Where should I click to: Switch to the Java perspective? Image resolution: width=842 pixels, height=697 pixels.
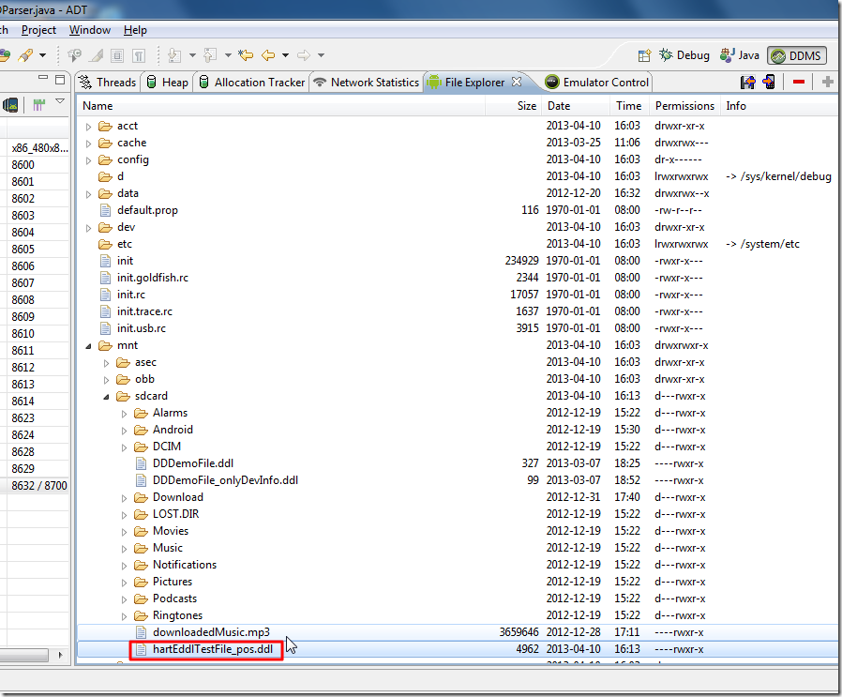pyautogui.click(x=740, y=55)
